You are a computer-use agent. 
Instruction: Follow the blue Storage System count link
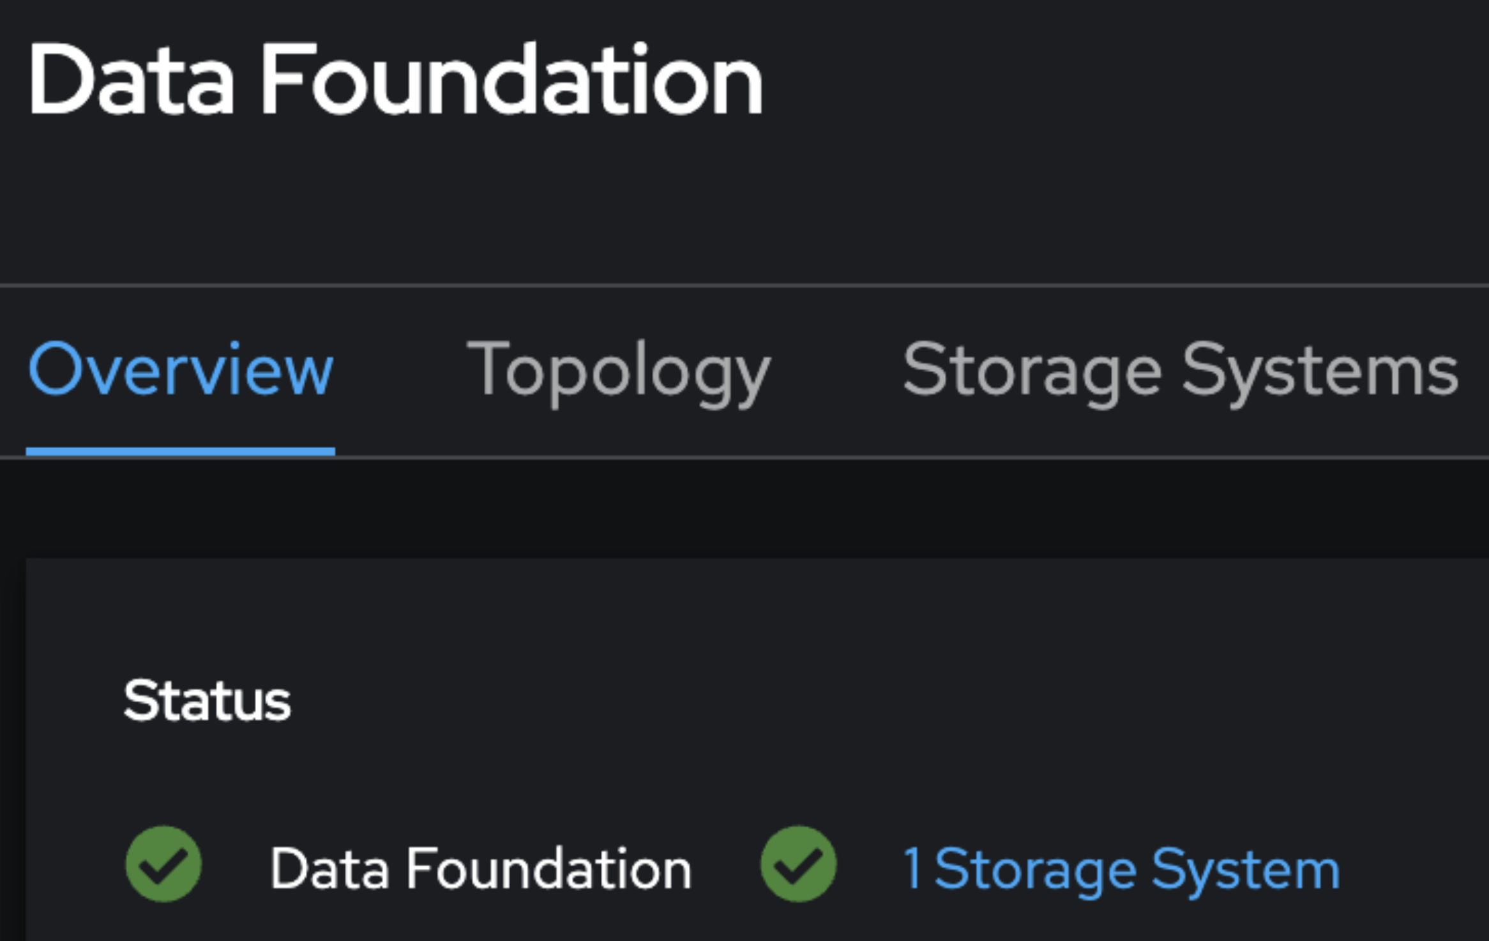click(x=1121, y=868)
